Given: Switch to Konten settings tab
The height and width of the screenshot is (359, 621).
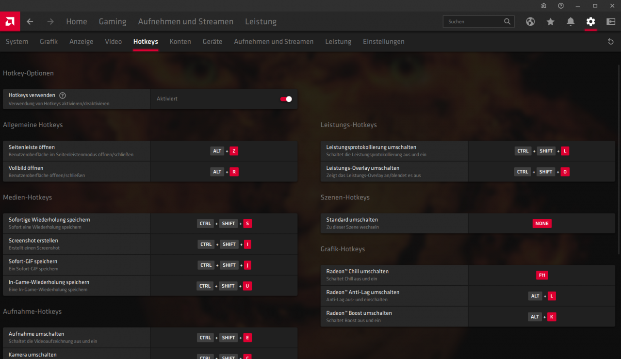Looking at the screenshot, I should 180,42.
